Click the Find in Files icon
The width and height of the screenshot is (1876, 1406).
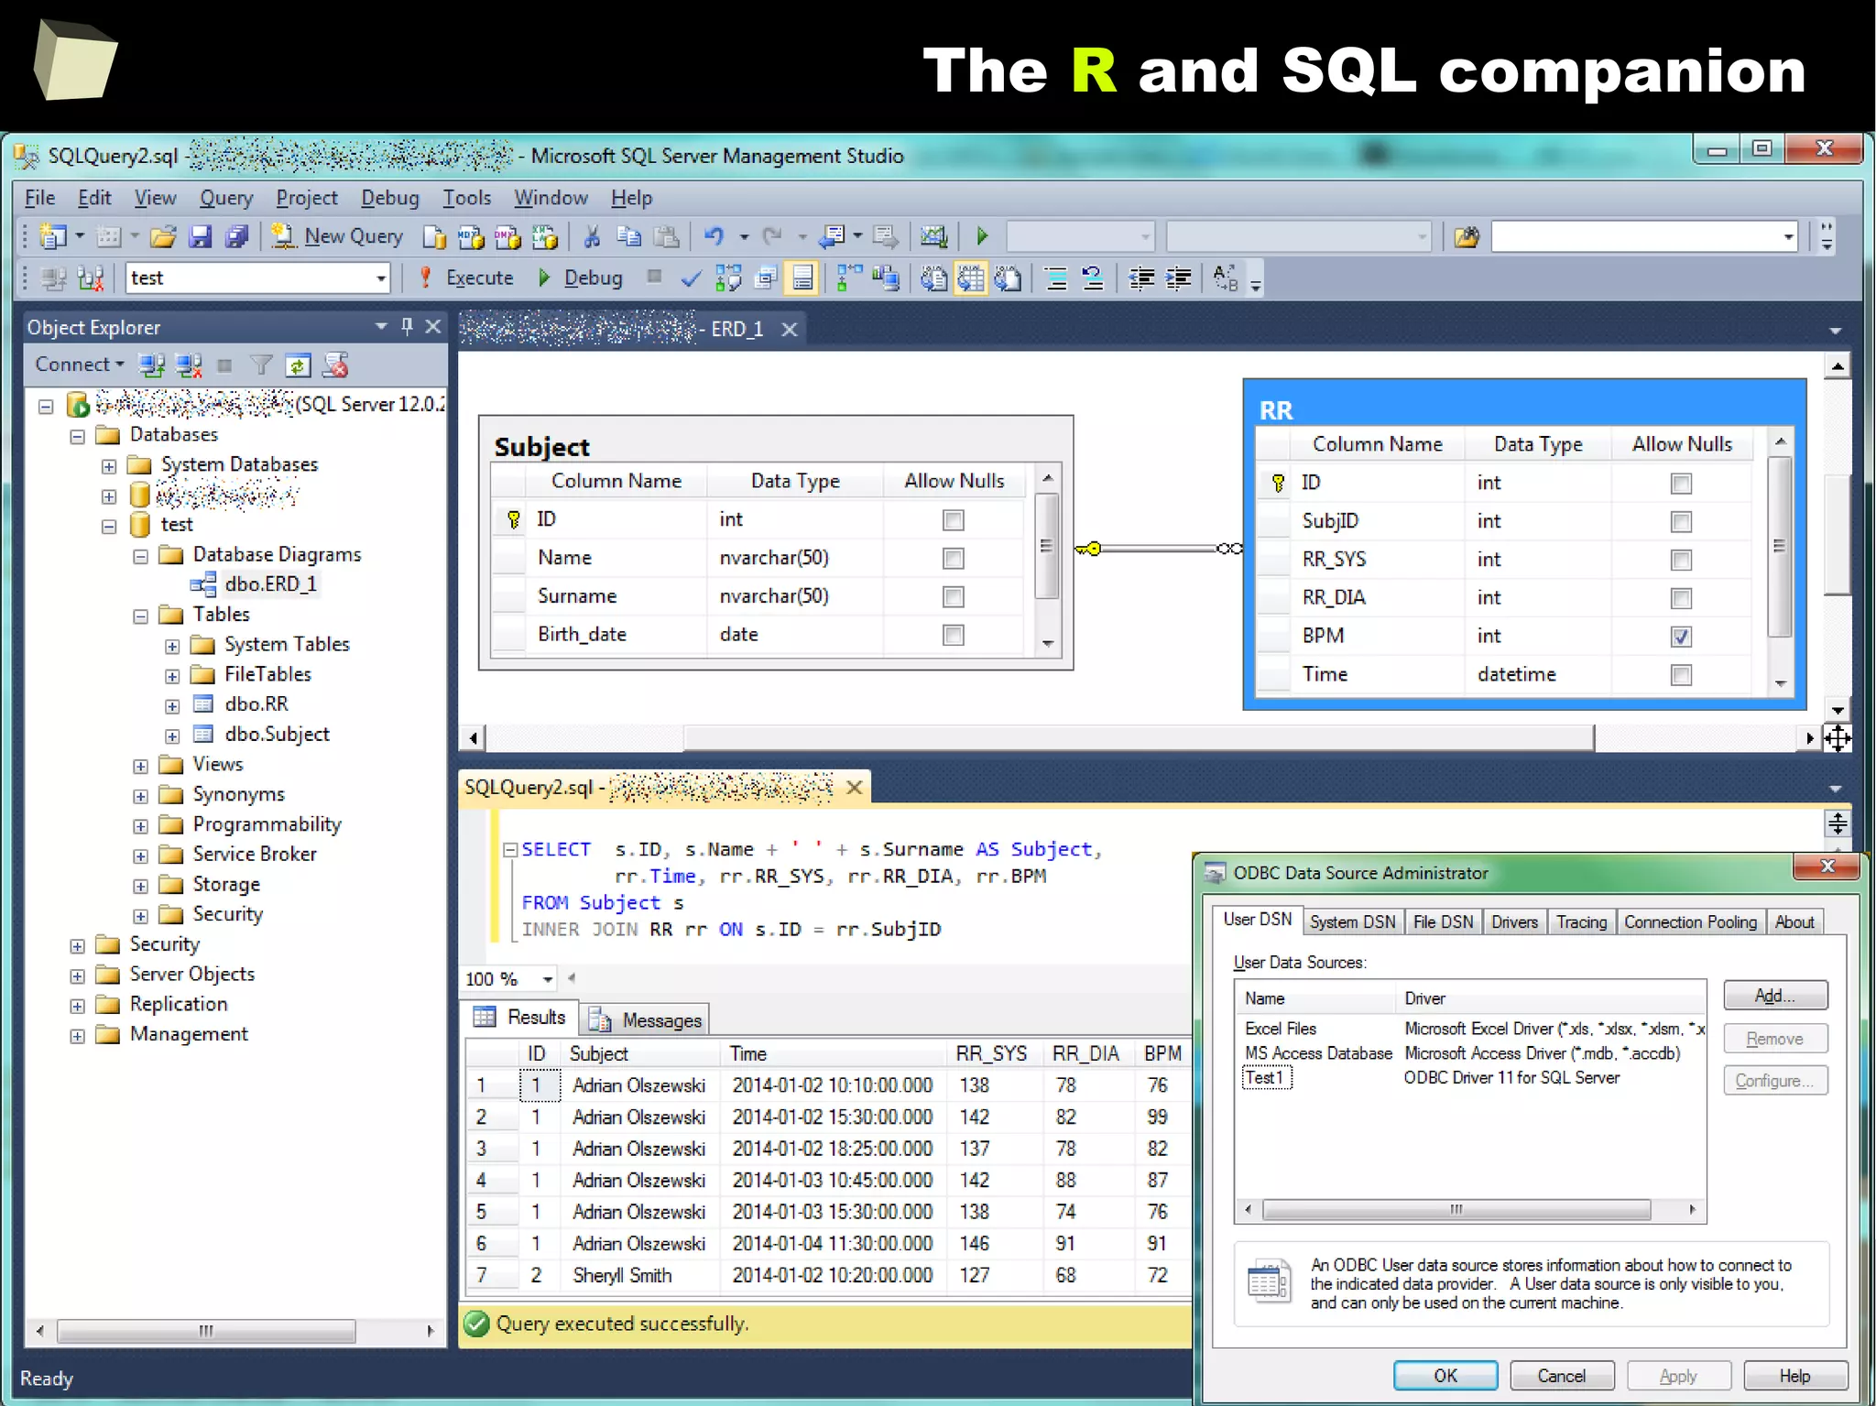pyautogui.click(x=1467, y=237)
